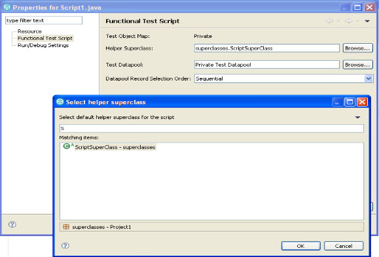Select Functional Test Script tree item
Screen dimensions: 379x257
pyautogui.click(x=45, y=38)
